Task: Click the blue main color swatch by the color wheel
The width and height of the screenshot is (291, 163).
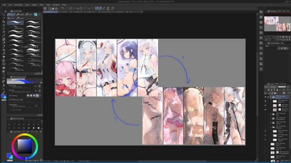Action: (8, 155)
